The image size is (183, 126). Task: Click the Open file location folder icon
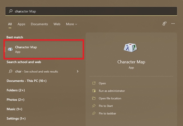tap(94, 98)
